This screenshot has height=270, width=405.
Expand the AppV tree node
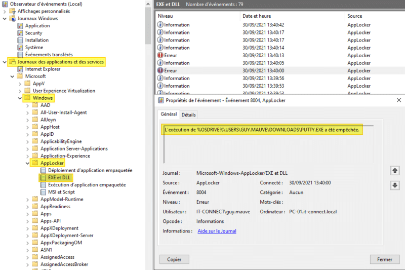[20, 84]
